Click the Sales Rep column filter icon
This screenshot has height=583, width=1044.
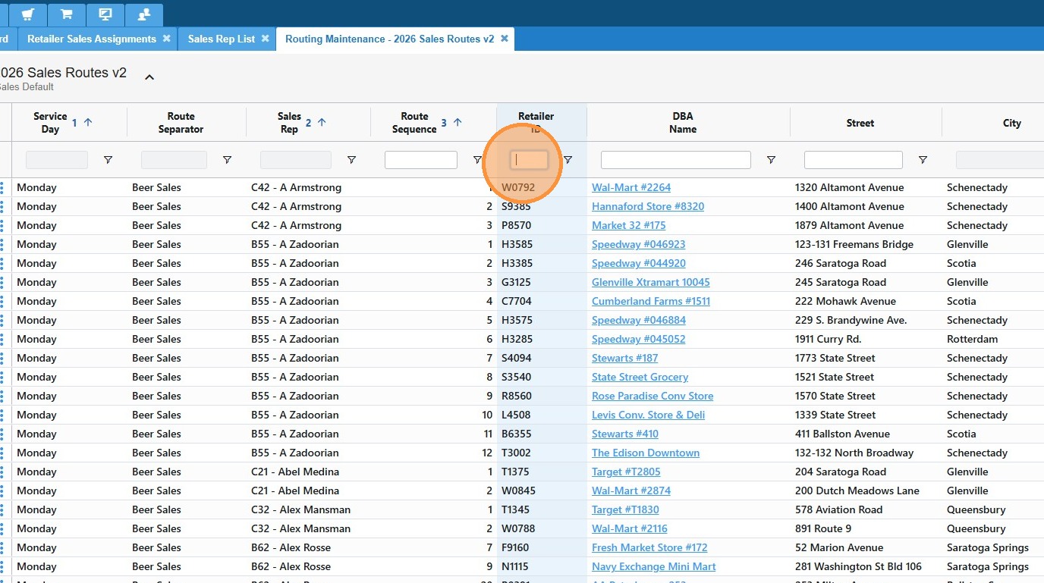[351, 160]
